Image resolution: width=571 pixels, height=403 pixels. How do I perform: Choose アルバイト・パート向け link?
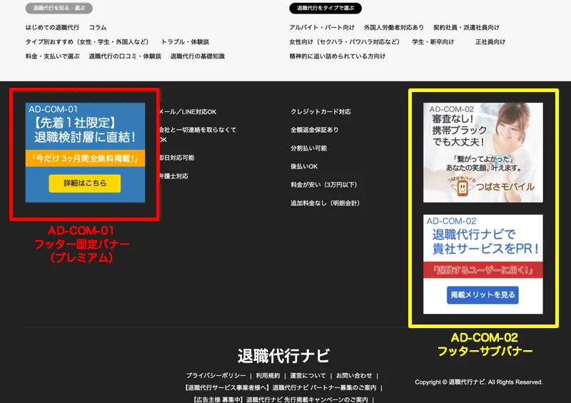pos(322,28)
